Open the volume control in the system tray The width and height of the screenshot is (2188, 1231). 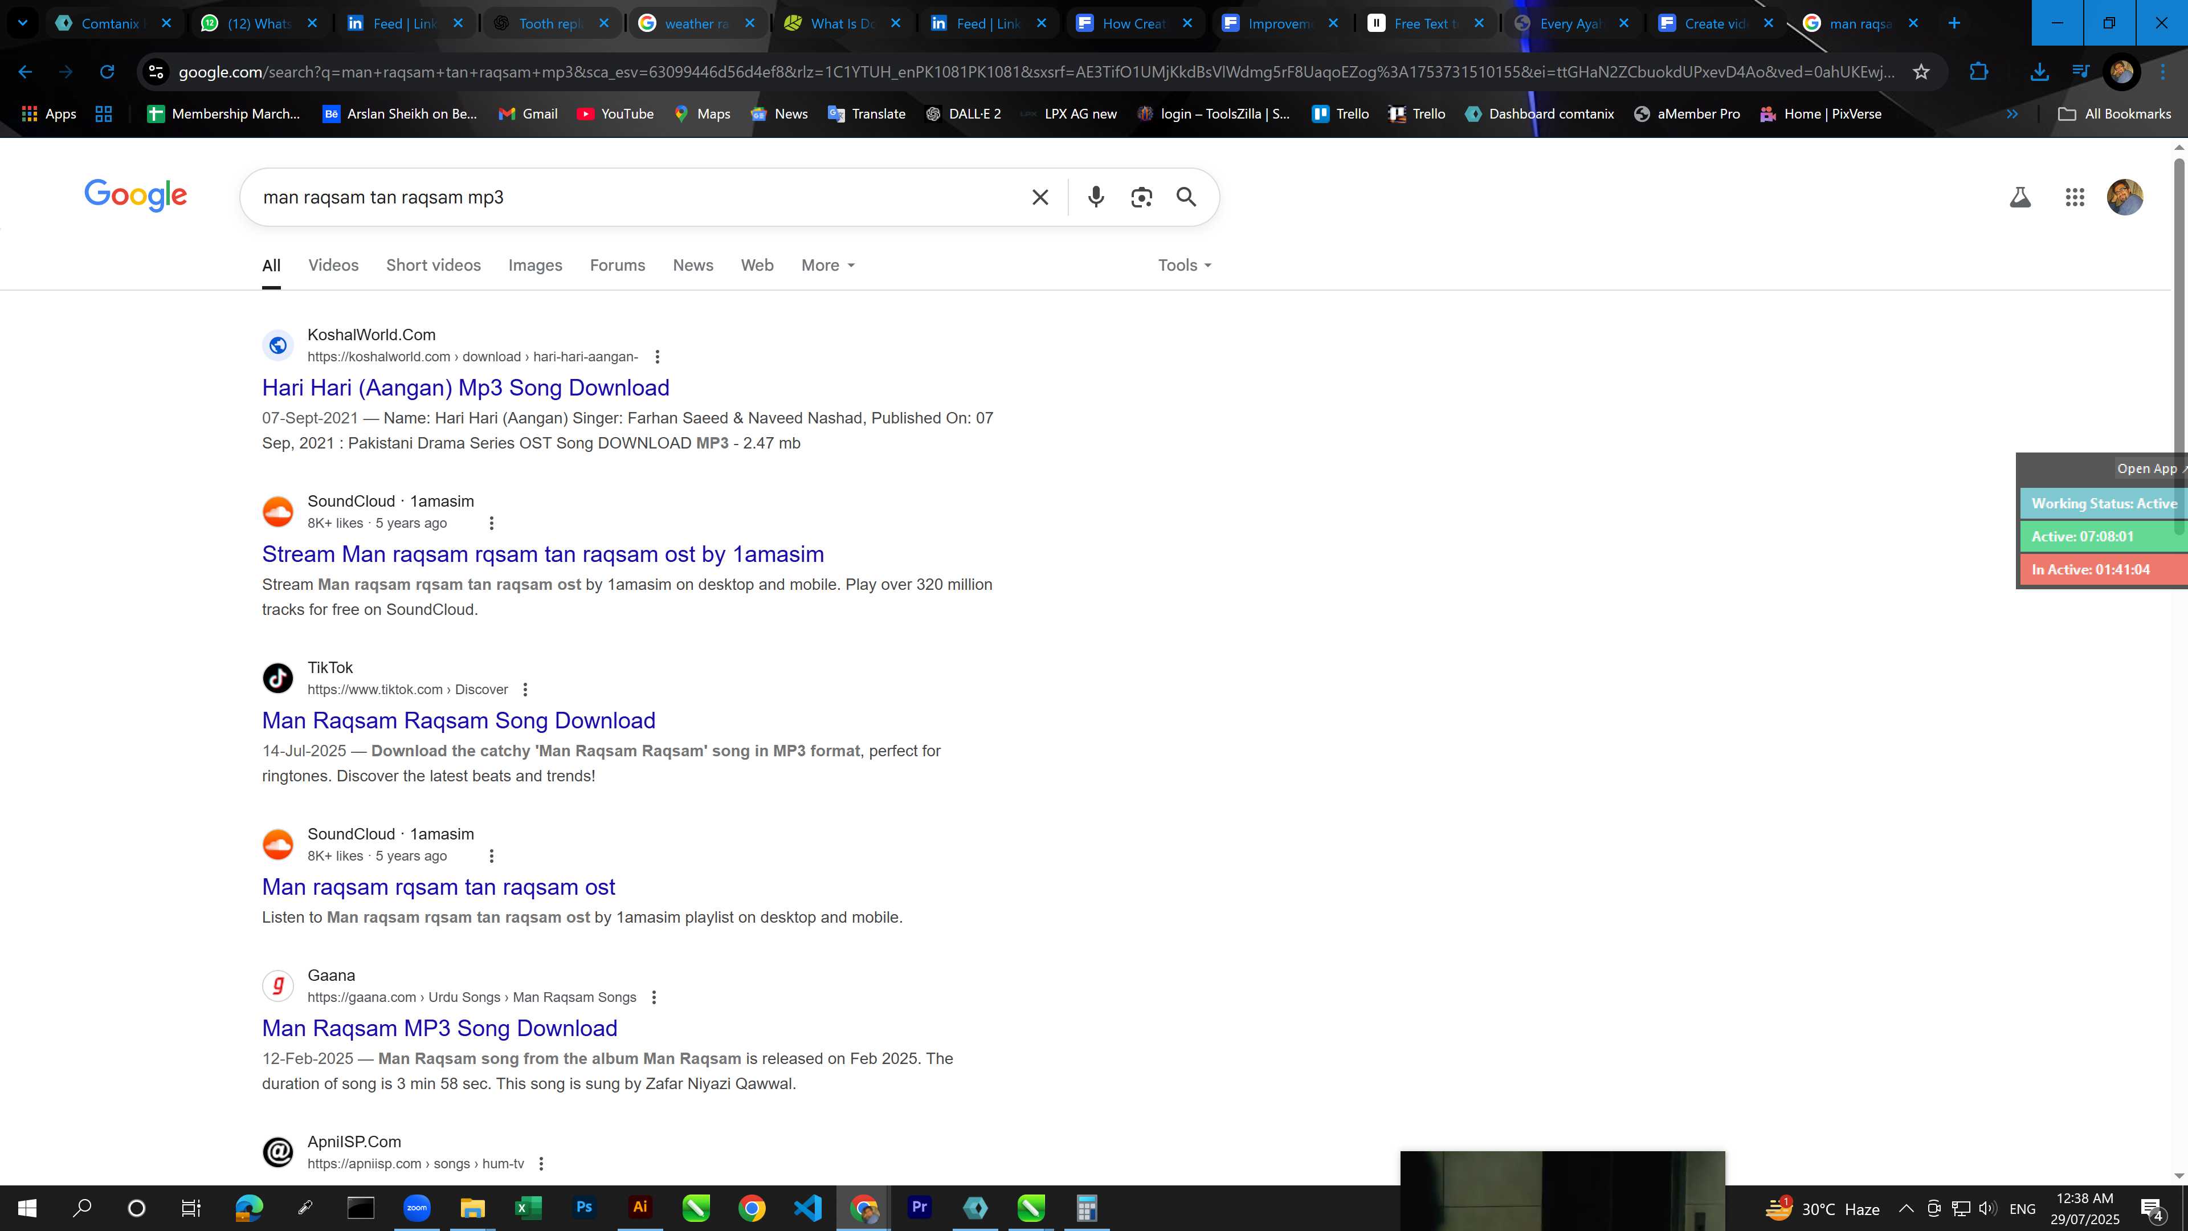(1987, 1208)
